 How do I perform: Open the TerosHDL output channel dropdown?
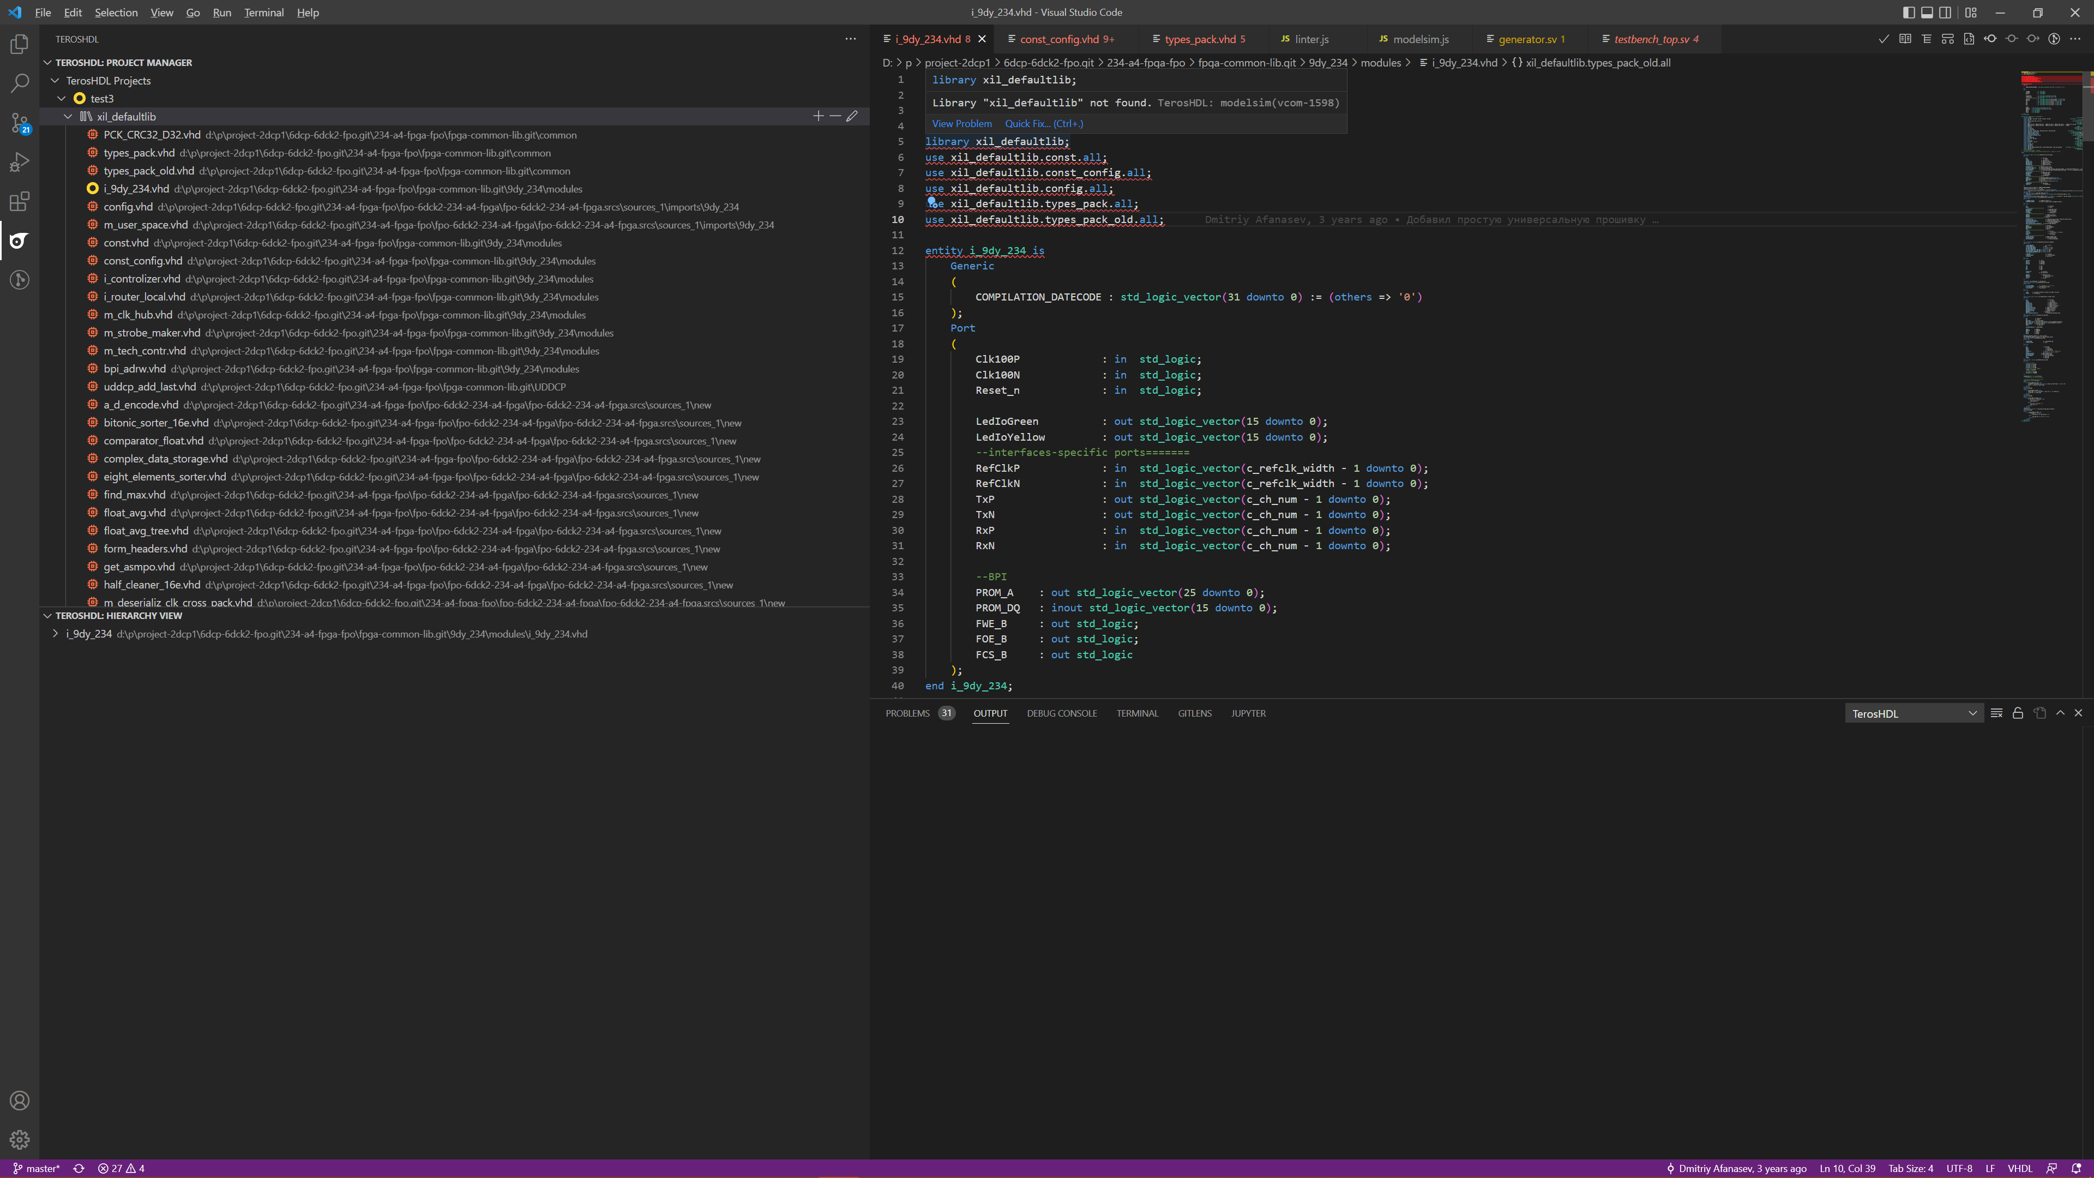(1914, 713)
